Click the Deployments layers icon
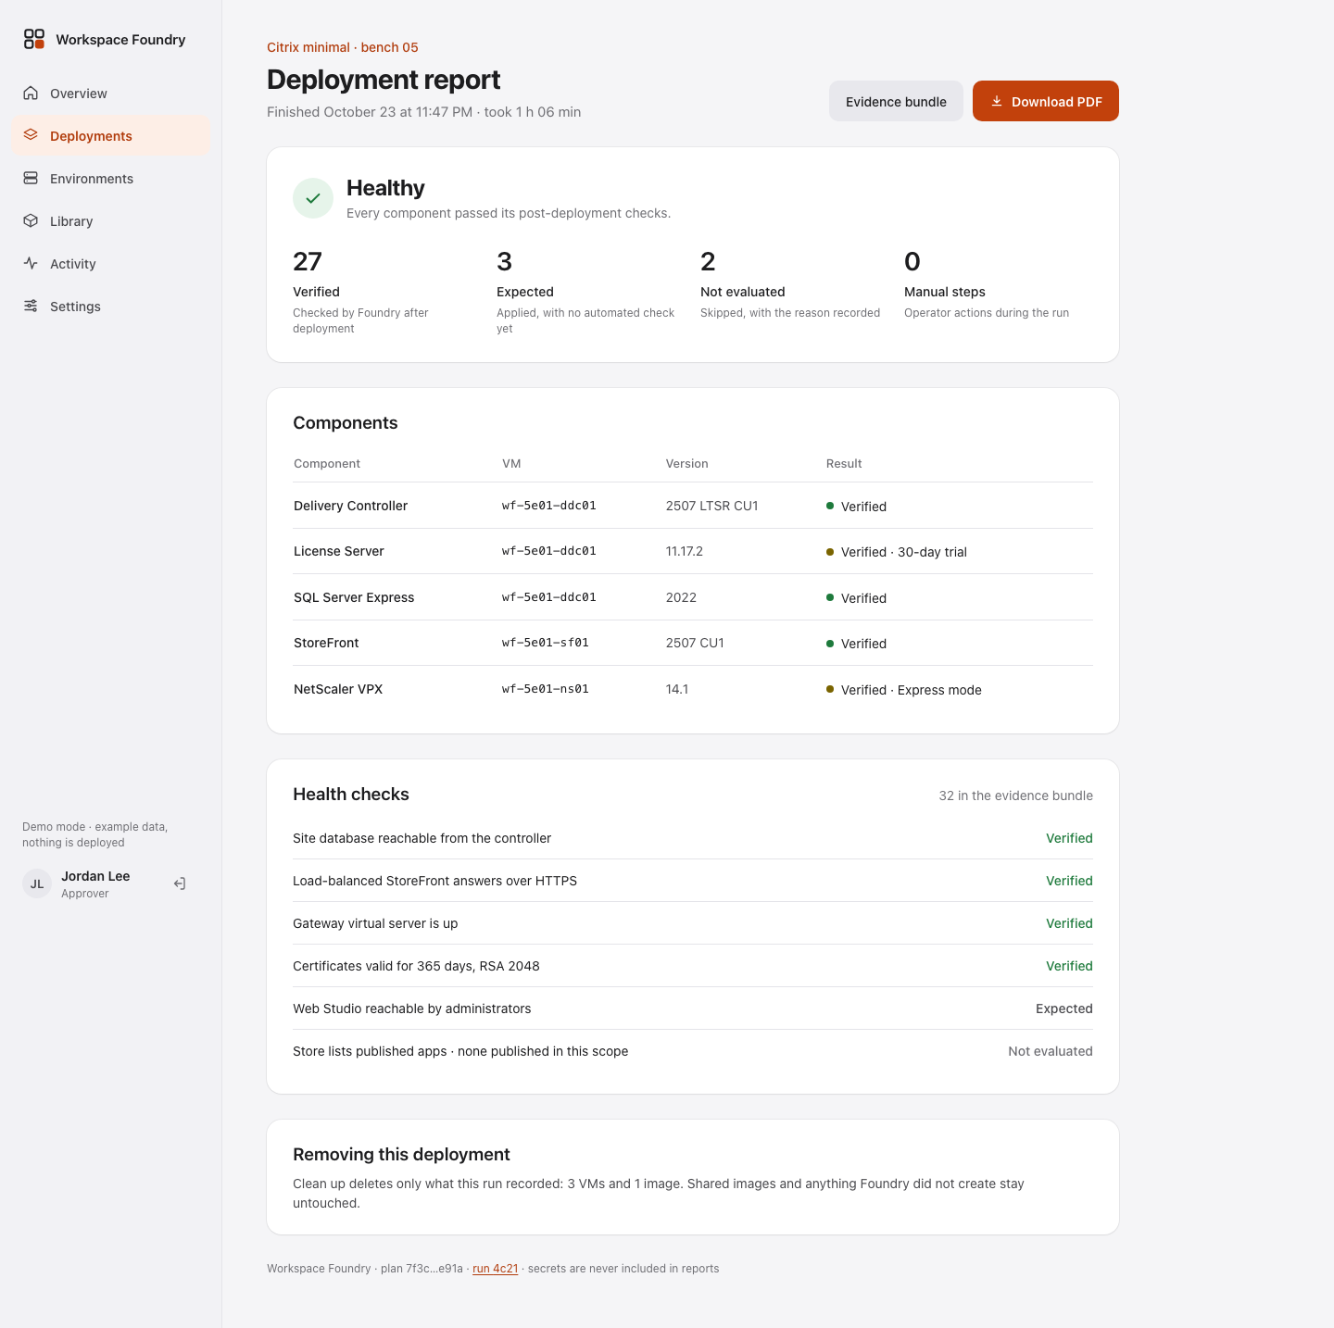 (x=31, y=135)
